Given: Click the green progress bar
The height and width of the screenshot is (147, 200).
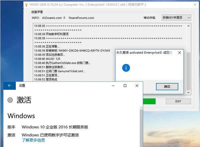Looking at the screenshot, I should 149,101.
